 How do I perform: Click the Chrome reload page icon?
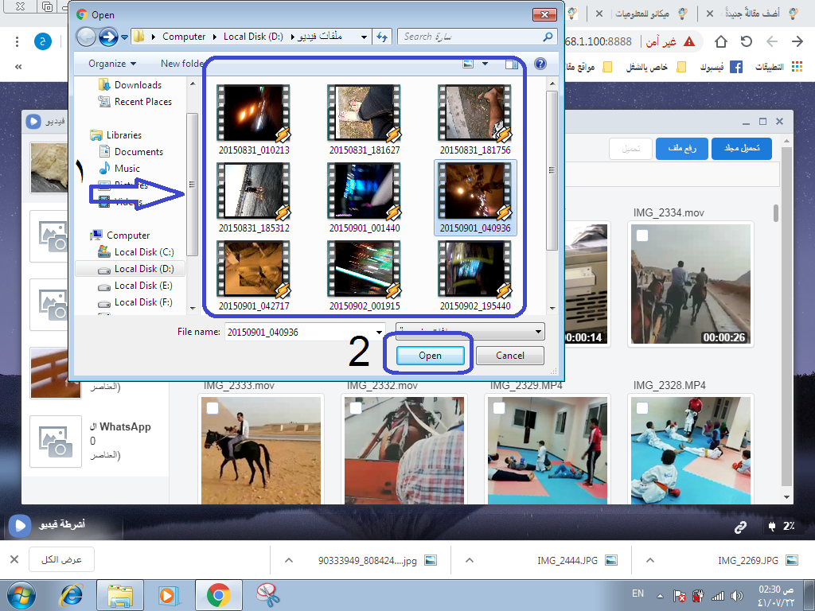747,41
